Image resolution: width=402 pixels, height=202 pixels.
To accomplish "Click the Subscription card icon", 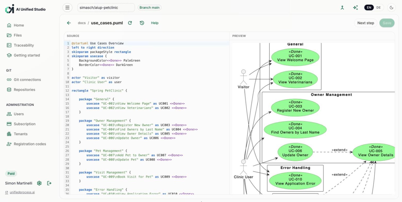I will 9,124.
